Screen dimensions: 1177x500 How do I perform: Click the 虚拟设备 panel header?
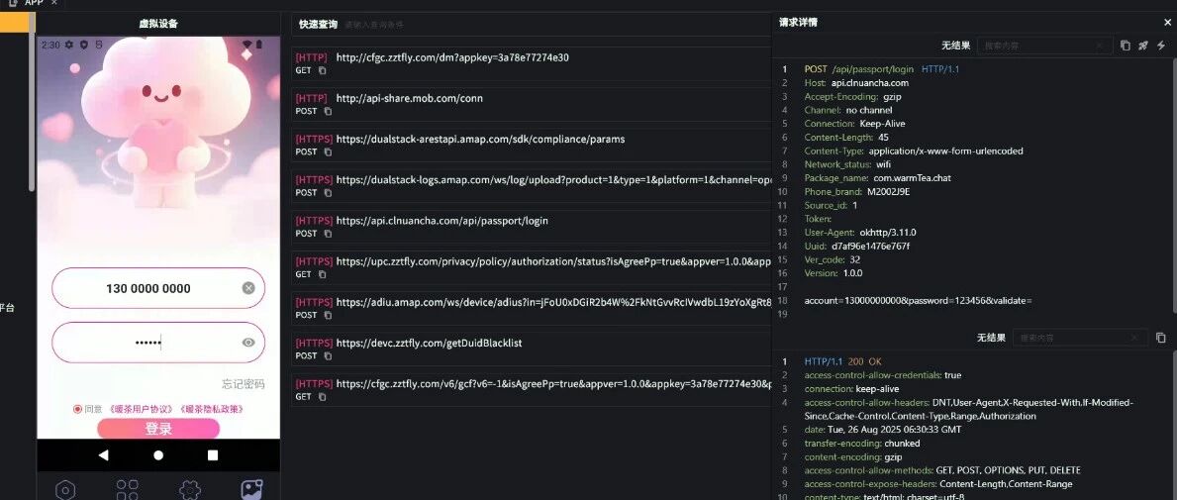(x=158, y=24)
